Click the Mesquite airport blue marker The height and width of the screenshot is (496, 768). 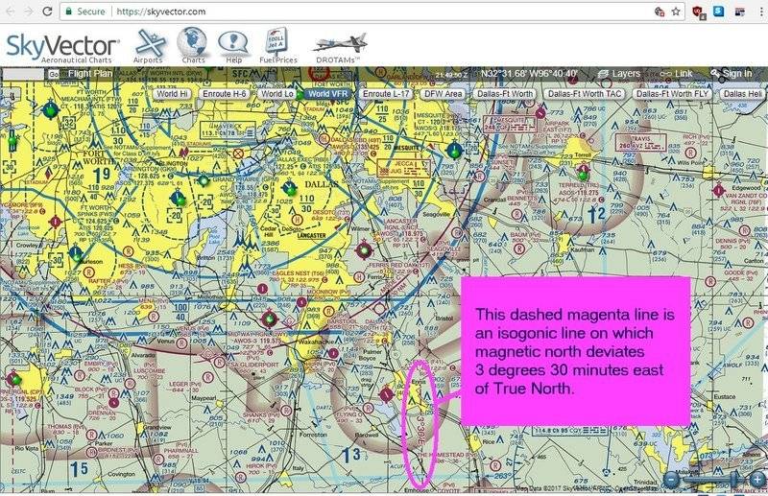pos(455,151)
